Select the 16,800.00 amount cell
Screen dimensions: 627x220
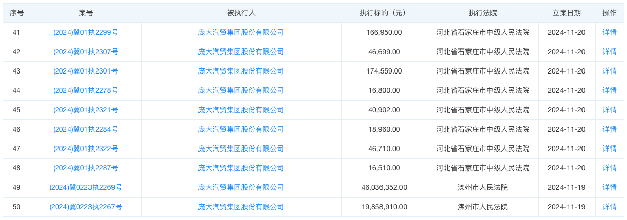point(384,90)
